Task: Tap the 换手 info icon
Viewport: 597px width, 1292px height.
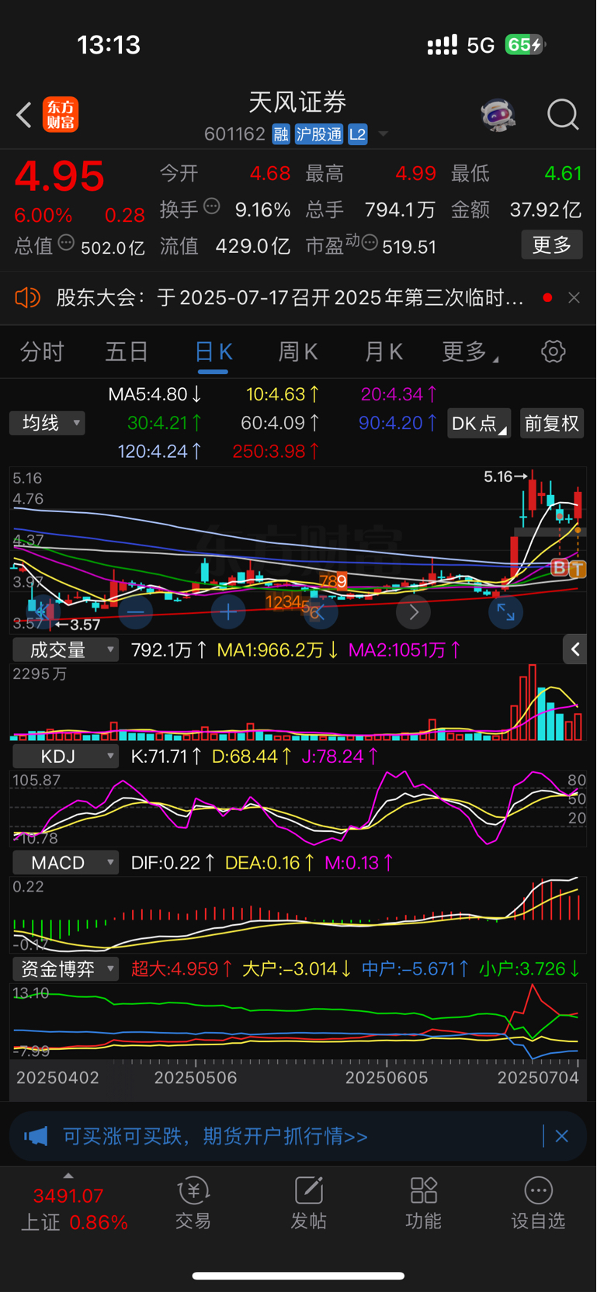Action: 212,206
